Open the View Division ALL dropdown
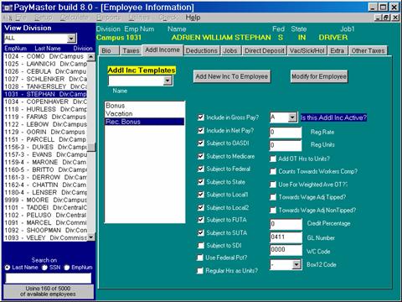This screenshot has width=402, height=302. point(71,38)
